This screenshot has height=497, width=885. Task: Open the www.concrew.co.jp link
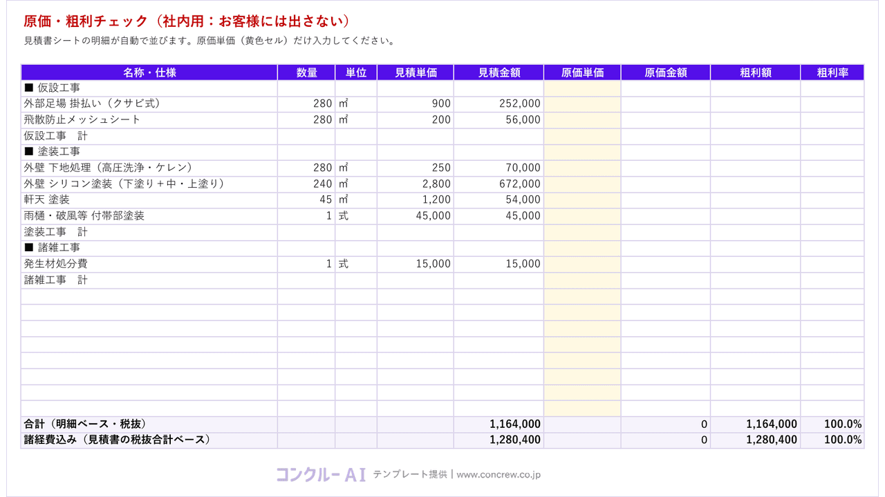click(499, 475)
